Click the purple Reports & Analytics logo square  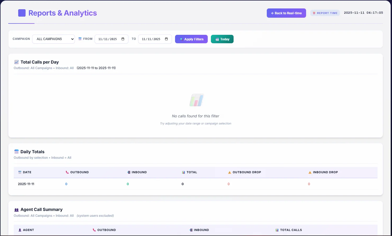22,13
